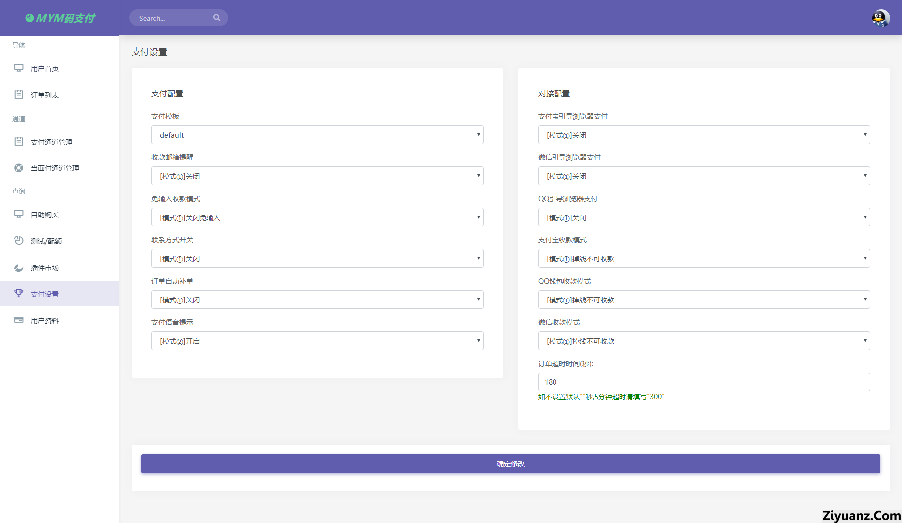The height and width of the screenshot is (523, 902).
Task: Expand the 收款邮箱提醒 dropdown
Action: (x=317, y=176)
